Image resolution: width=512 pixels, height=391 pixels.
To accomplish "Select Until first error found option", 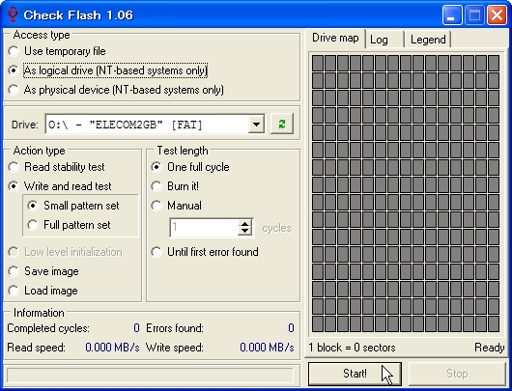I will click(205, 252).
